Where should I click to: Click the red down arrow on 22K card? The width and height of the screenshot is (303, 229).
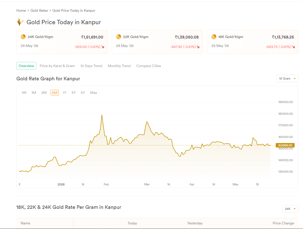click(198, 47)
